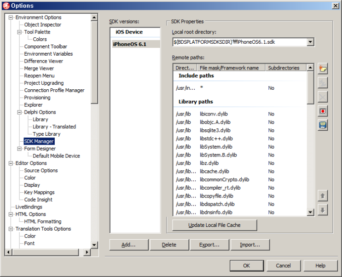Click the blue floppy disk save icon

click(x=323, y=125)
